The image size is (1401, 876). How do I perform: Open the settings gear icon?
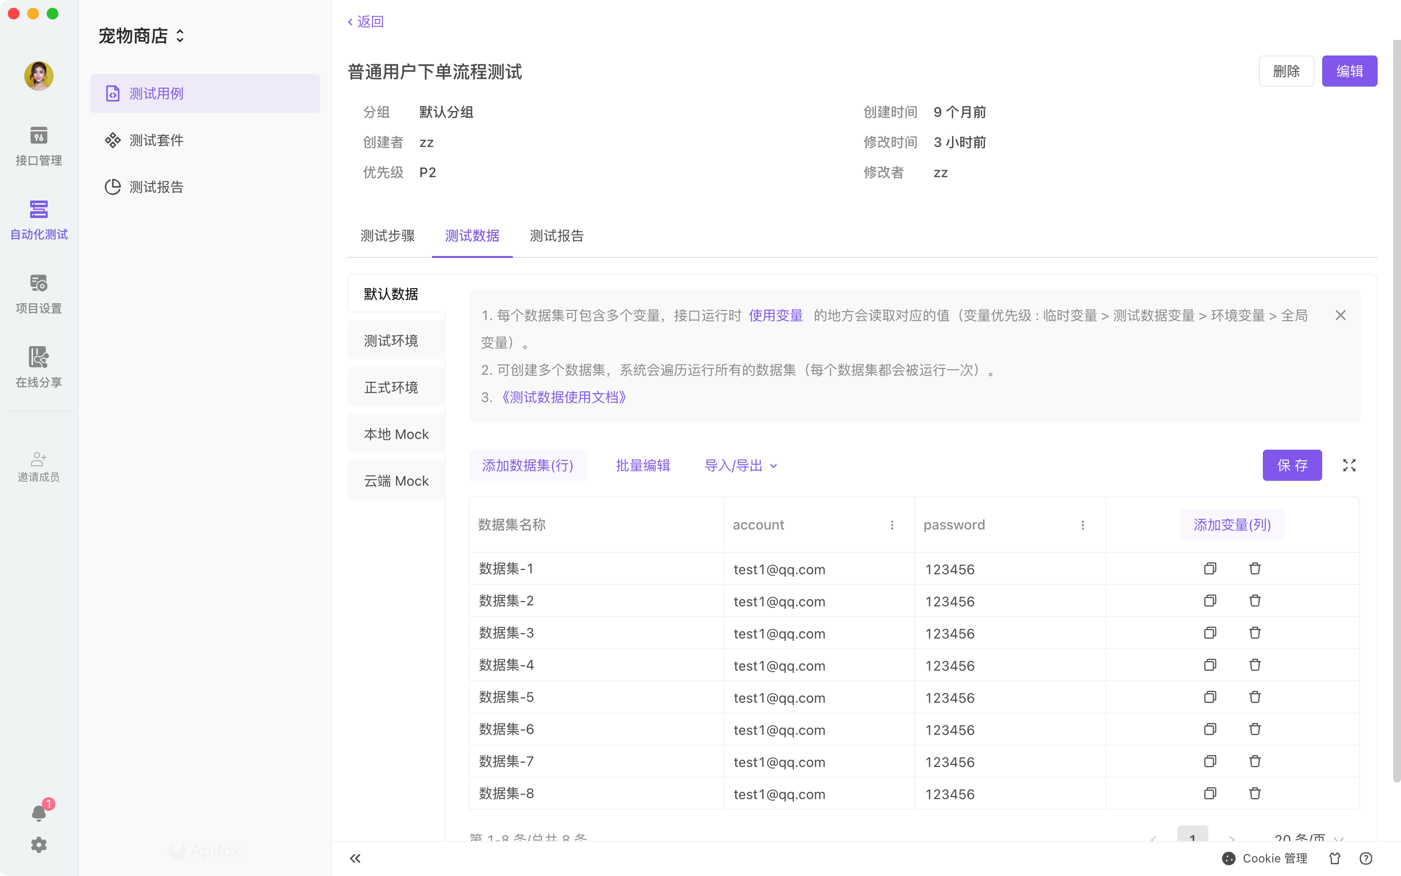(x=38, y=845)
